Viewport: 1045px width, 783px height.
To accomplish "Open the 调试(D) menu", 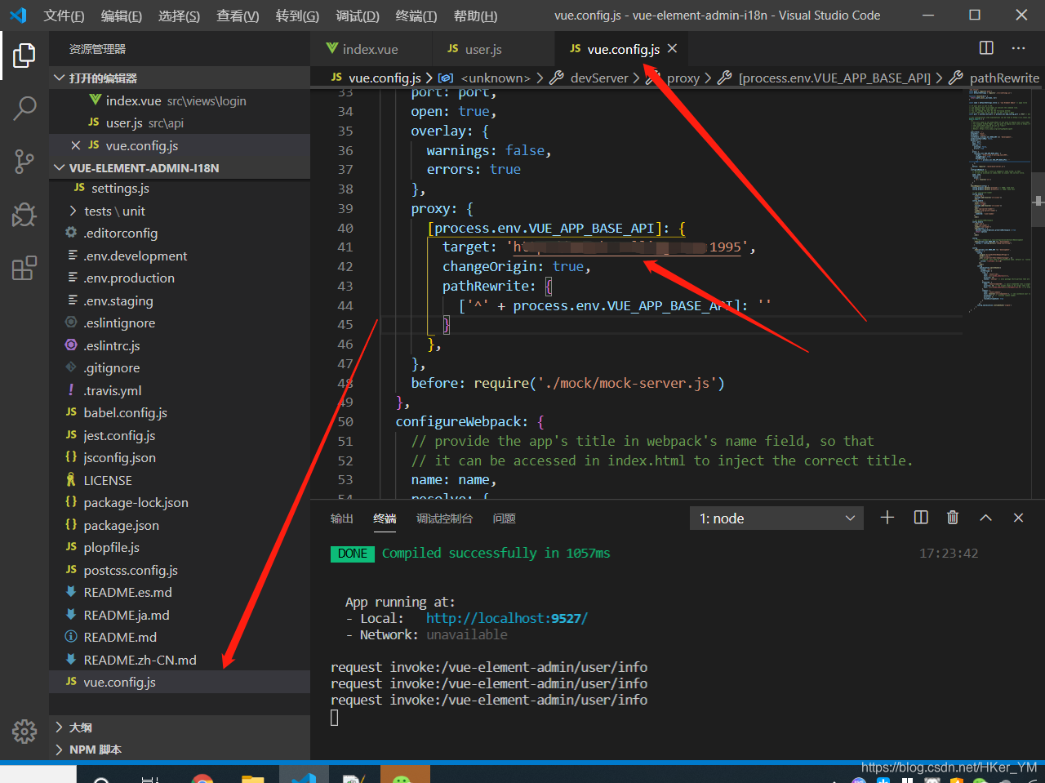I will click(358, 16).
